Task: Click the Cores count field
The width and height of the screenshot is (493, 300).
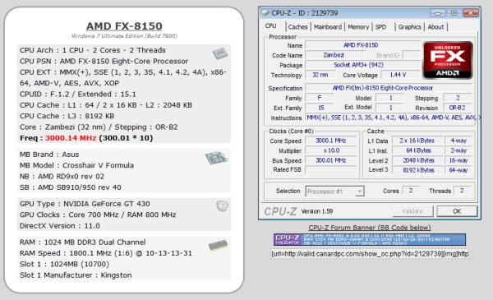Action: 411,191
